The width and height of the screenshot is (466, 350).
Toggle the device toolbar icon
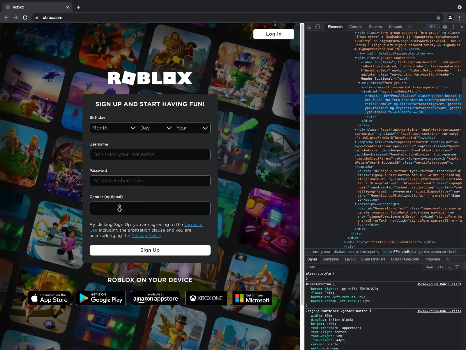point(317,27)
